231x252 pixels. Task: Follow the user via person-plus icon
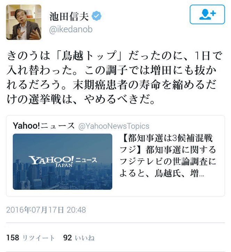click(x=207, y=15)
